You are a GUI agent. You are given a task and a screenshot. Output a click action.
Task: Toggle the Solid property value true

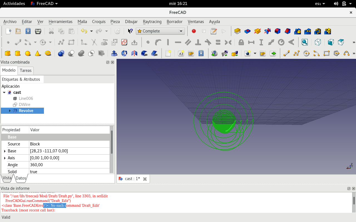(70, 171)
